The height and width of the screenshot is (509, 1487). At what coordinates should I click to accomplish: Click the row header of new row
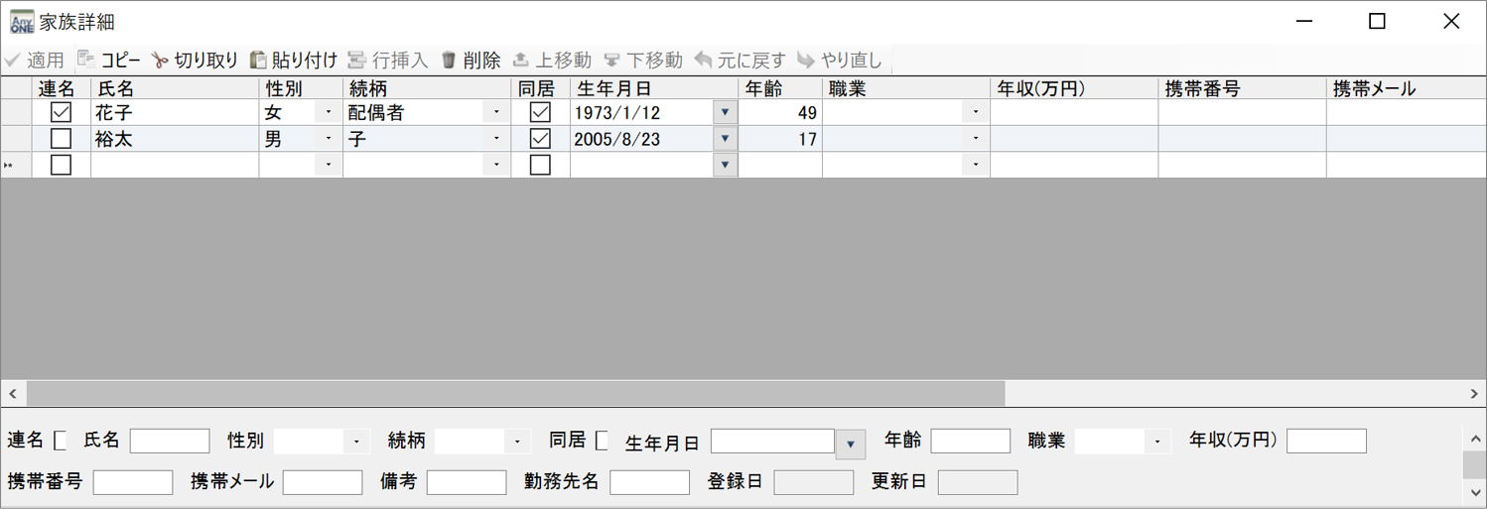(x=16, y=165)
